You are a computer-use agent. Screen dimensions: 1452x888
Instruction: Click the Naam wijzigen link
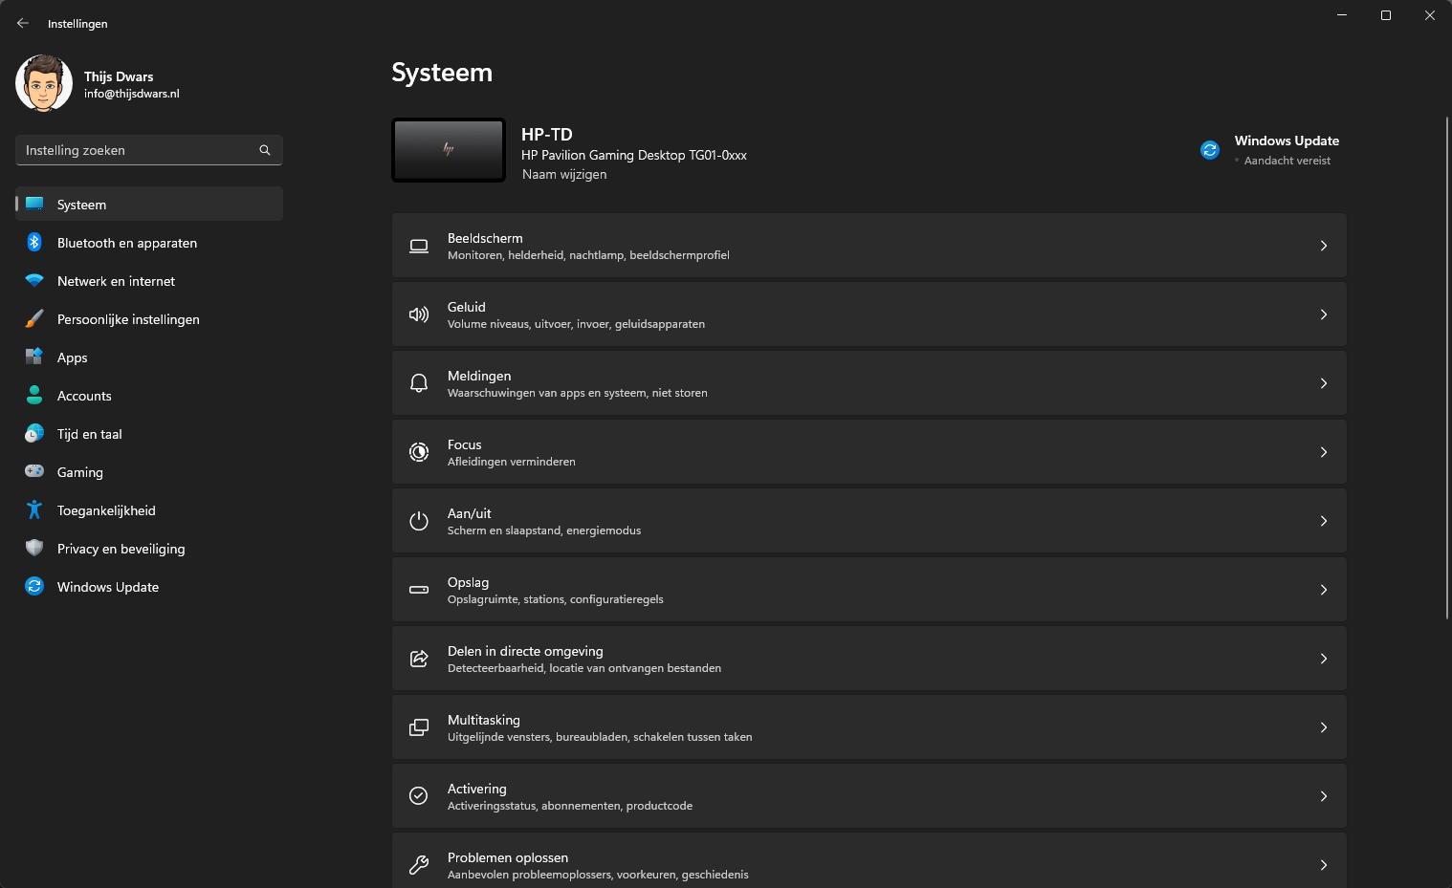pos(564,174)
